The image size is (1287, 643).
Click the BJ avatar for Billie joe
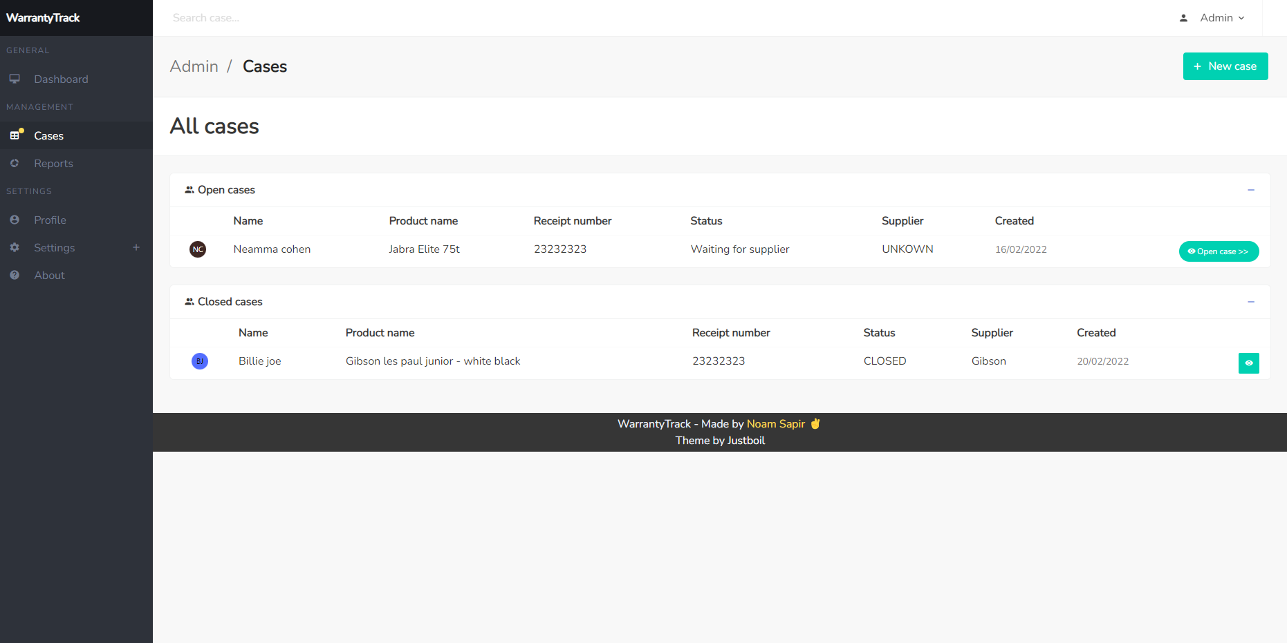click(200, 361)
